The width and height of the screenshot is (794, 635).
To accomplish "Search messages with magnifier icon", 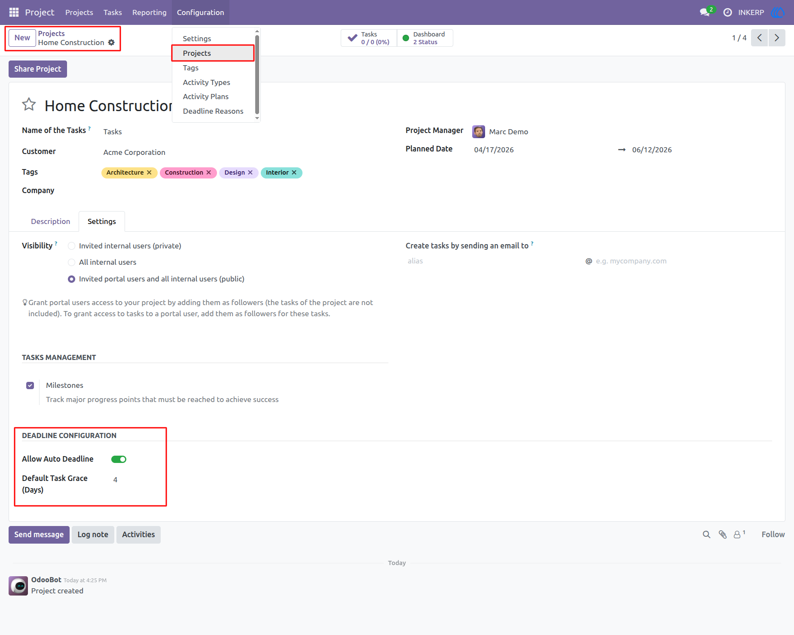I will pyautogui.click(x=706, y=535).
